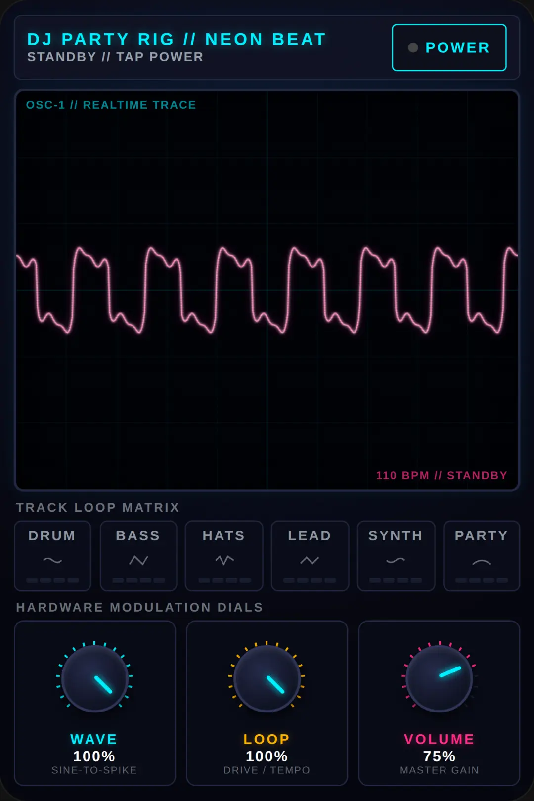This screenshot has width=534, height=801.
Task: Toggle the LEAD loop pad
Action: tap(310, 556)
